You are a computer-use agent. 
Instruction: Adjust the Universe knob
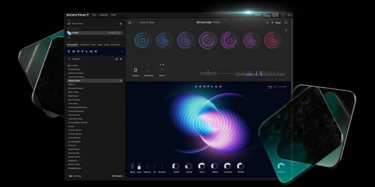click(228, 166)
